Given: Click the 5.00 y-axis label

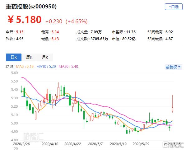Looking at the screenshot, I should 15,123.
